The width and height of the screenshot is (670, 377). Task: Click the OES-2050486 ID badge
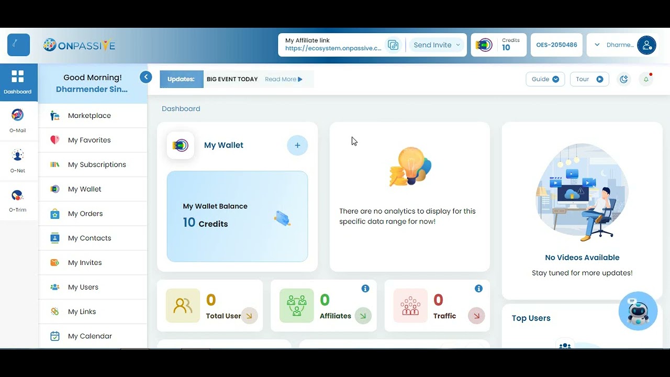(x=556, y=45)
